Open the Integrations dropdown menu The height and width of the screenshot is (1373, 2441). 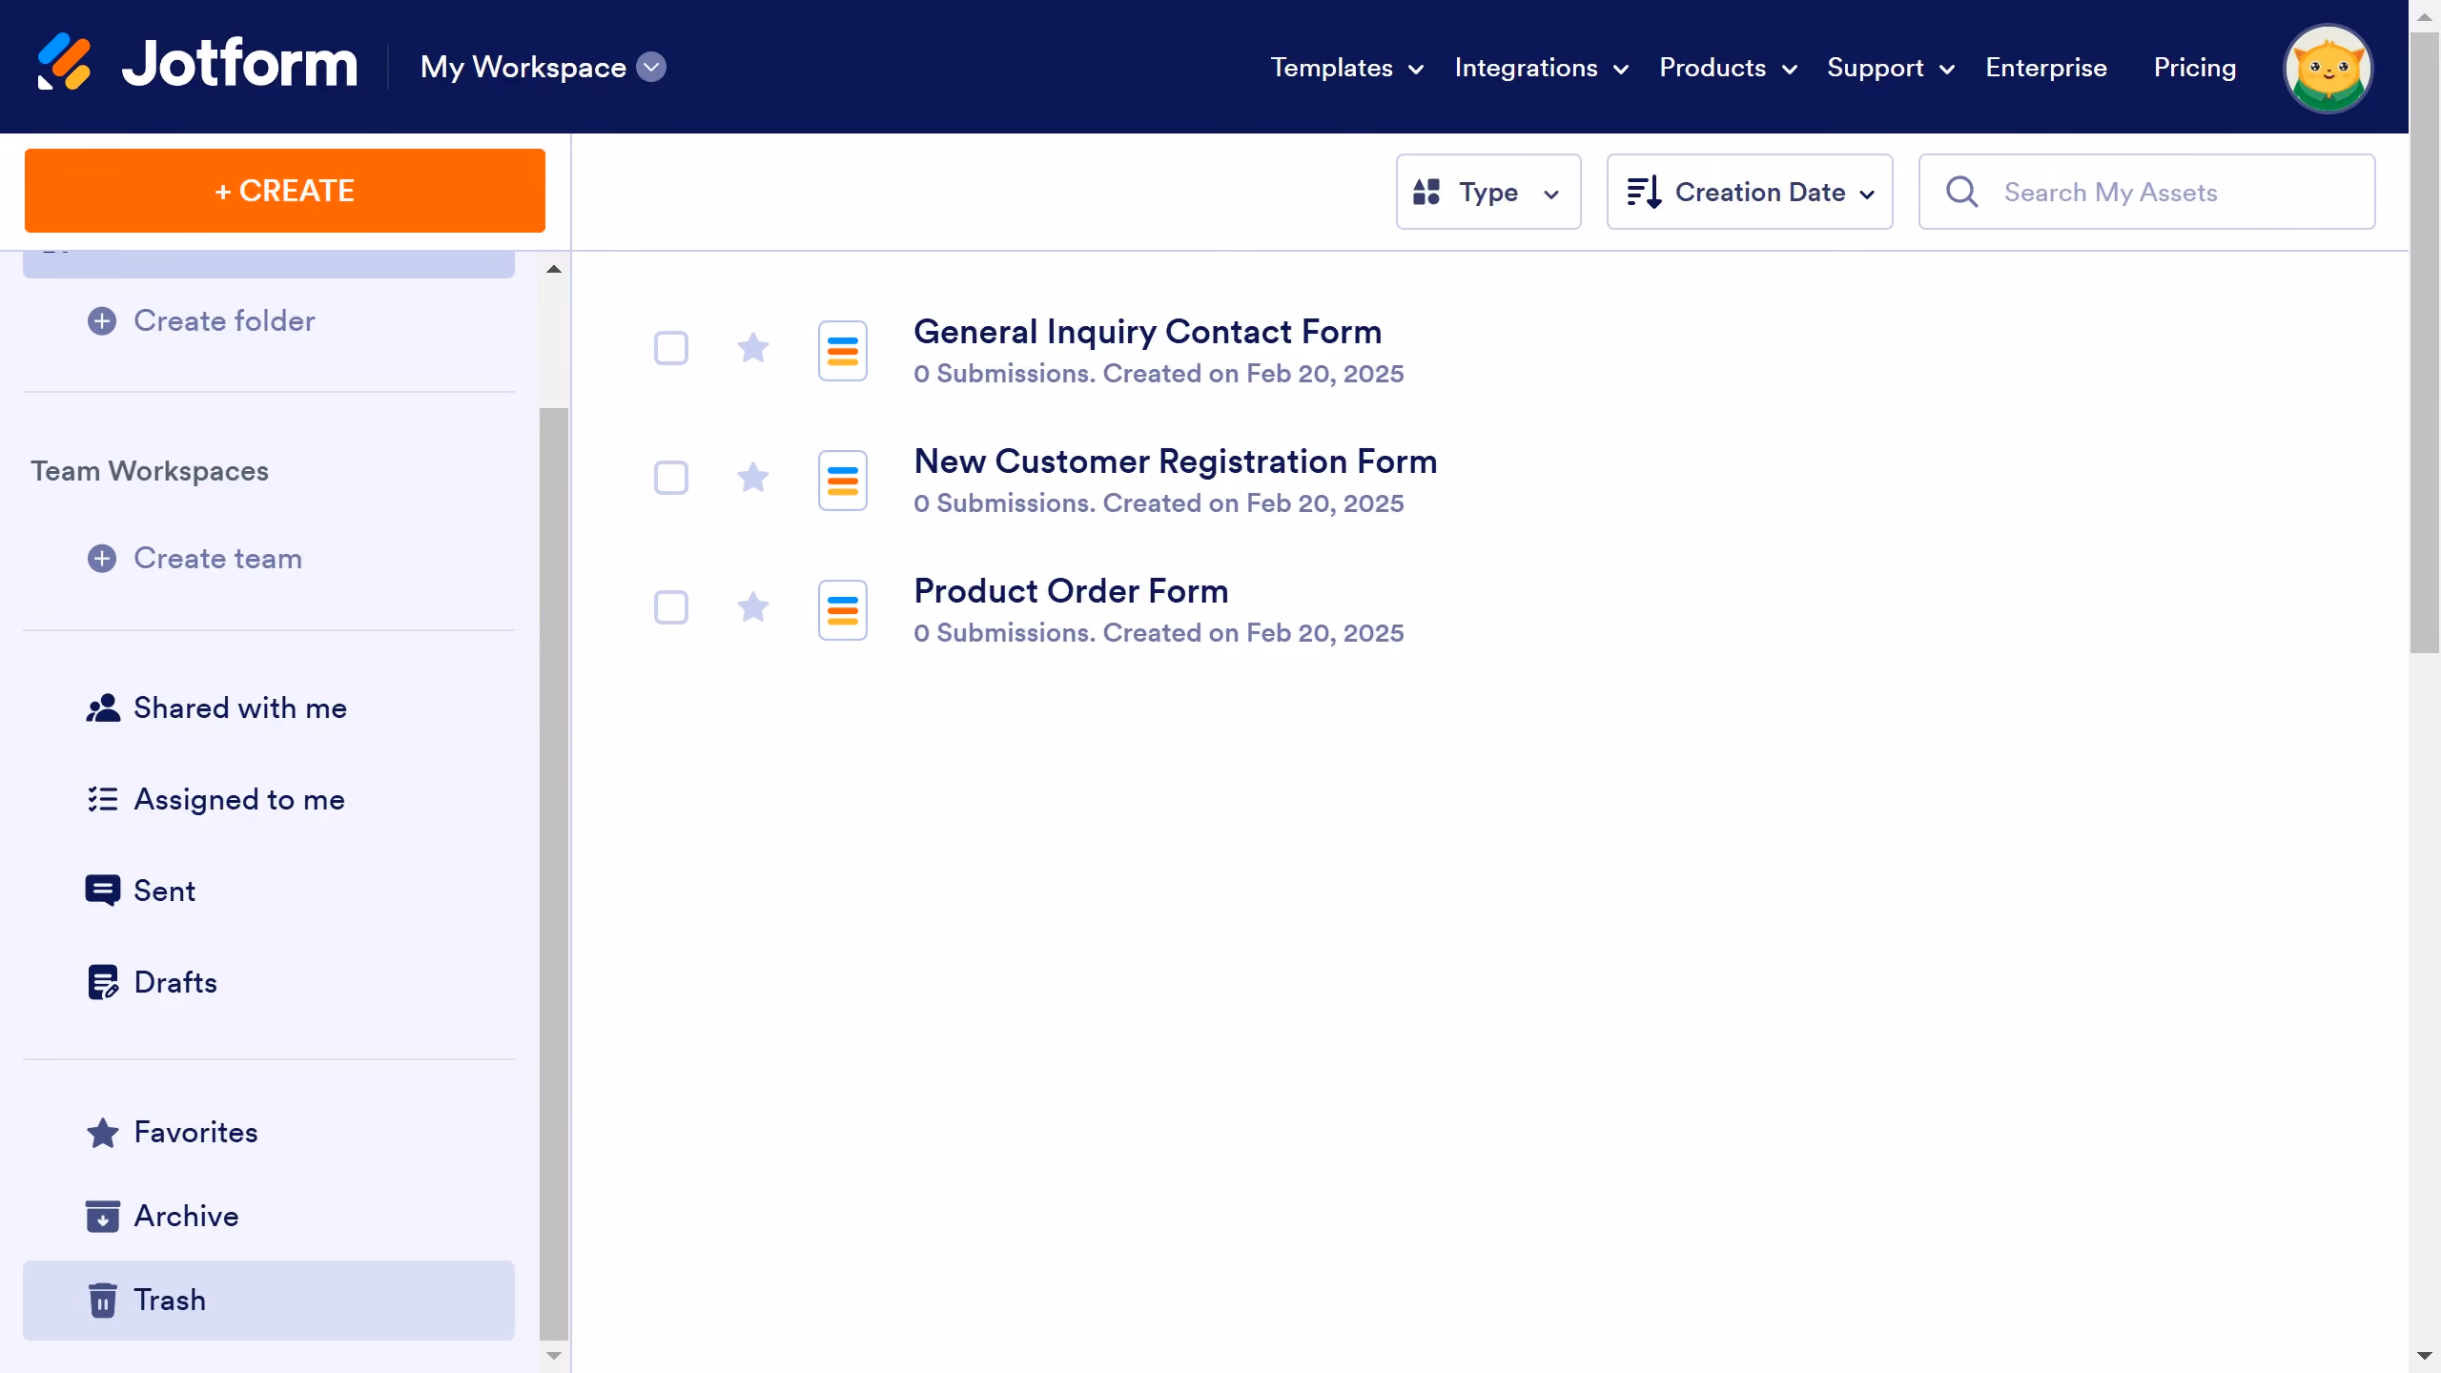[1542, 68]
